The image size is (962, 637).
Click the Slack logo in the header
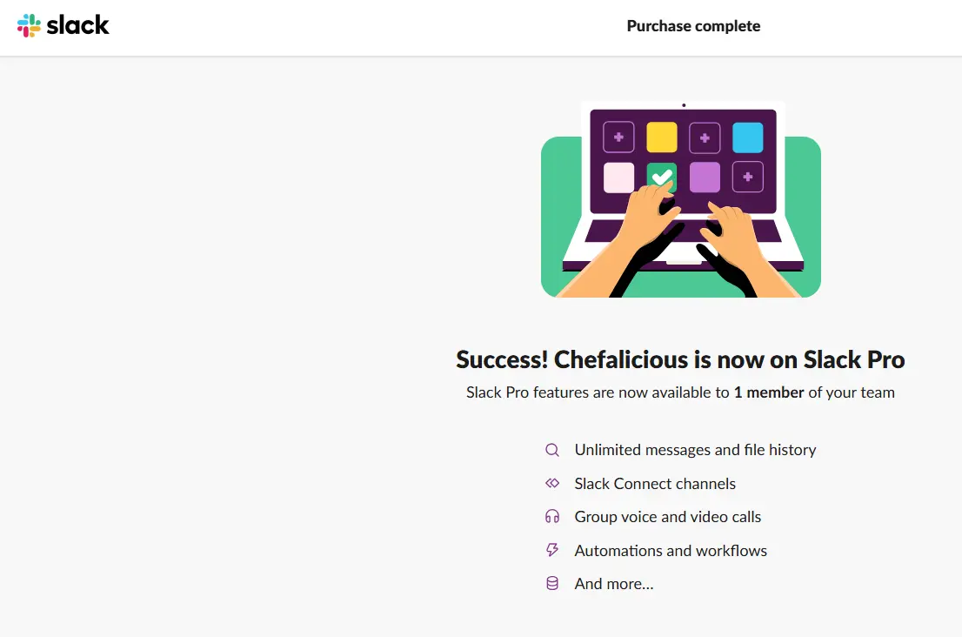tap(63, 26)
